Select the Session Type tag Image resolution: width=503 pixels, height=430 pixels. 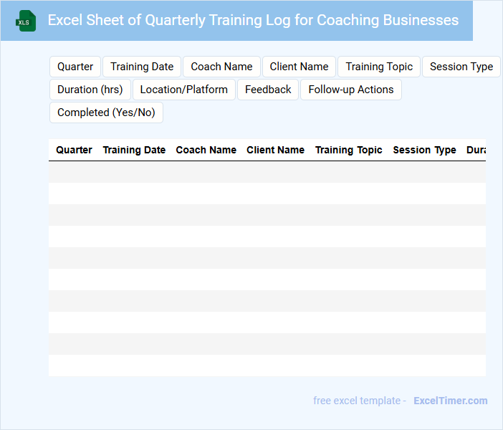tap(461, 67)
